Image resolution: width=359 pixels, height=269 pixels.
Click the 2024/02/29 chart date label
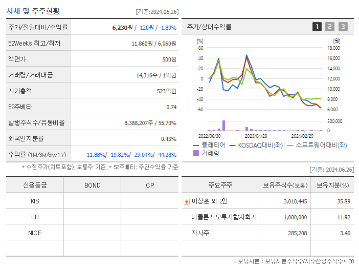(302, 136)
